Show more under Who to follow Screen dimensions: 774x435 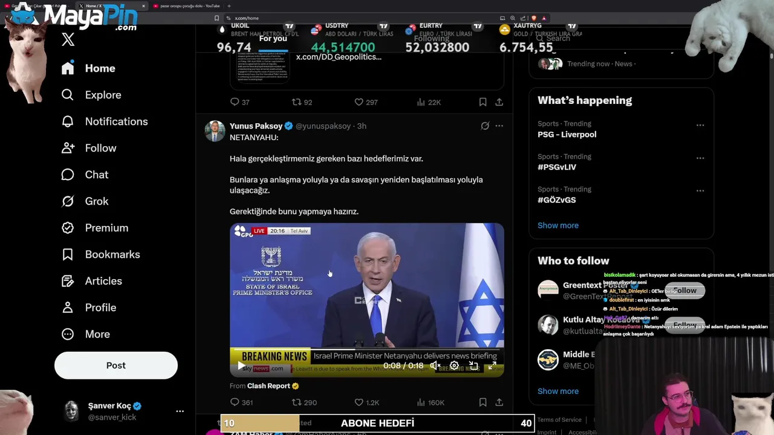click(558, 391)
